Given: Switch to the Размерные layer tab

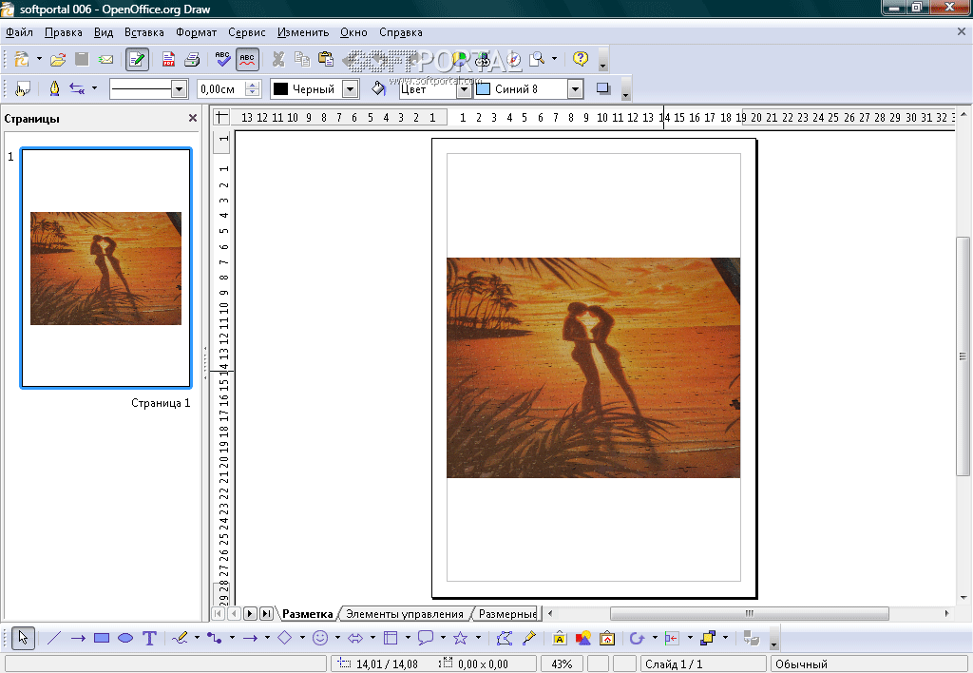Looking at the screenshot, I should tap(507, 614).
